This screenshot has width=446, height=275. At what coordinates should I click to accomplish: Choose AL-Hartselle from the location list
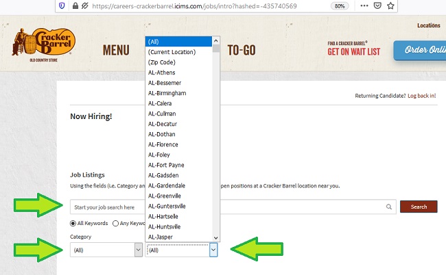tap(178, 217)
